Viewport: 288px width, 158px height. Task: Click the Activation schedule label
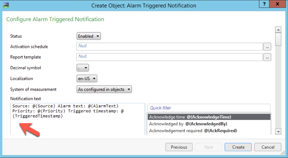29,47
